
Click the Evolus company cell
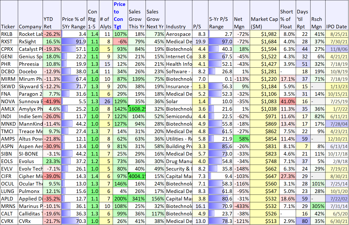click(30, 161)
